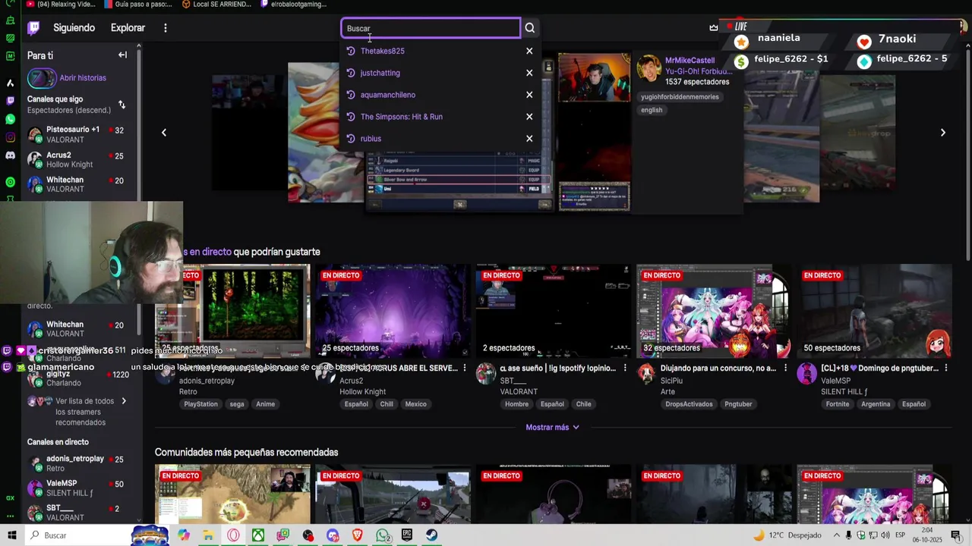Screen dimensions: 972x546
Task: Open system tray hidden icons chevron
Action: click(835, 535)
